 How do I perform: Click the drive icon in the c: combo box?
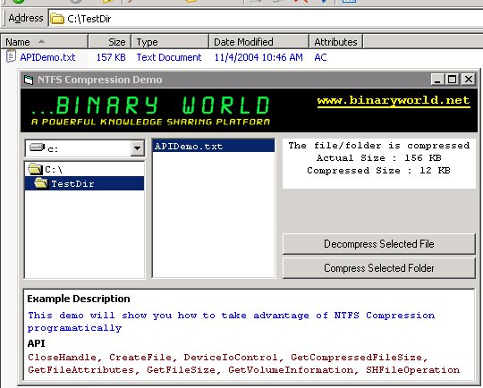point(38,148)
